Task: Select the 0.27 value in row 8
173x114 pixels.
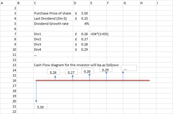Action: coord(81,39)
